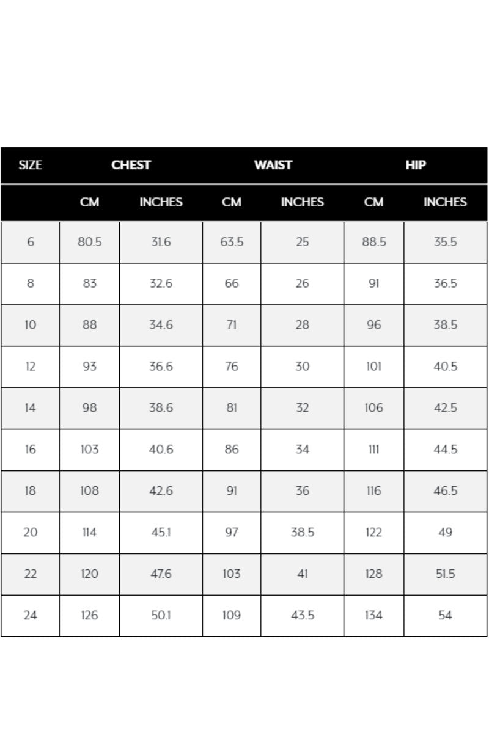Click hip inches value 44.5
The width and height of the screenshot is (489, 733).
pos(446,450)
